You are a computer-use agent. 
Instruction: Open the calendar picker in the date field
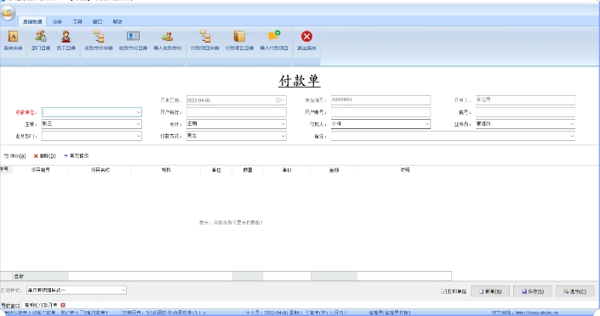pos(280,100)
